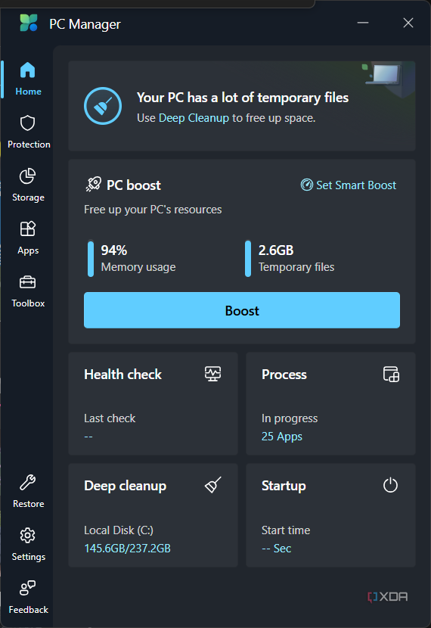The image size is (431, 628).
Task: Open Set Smart Boost link
Action: click(349, 185)
